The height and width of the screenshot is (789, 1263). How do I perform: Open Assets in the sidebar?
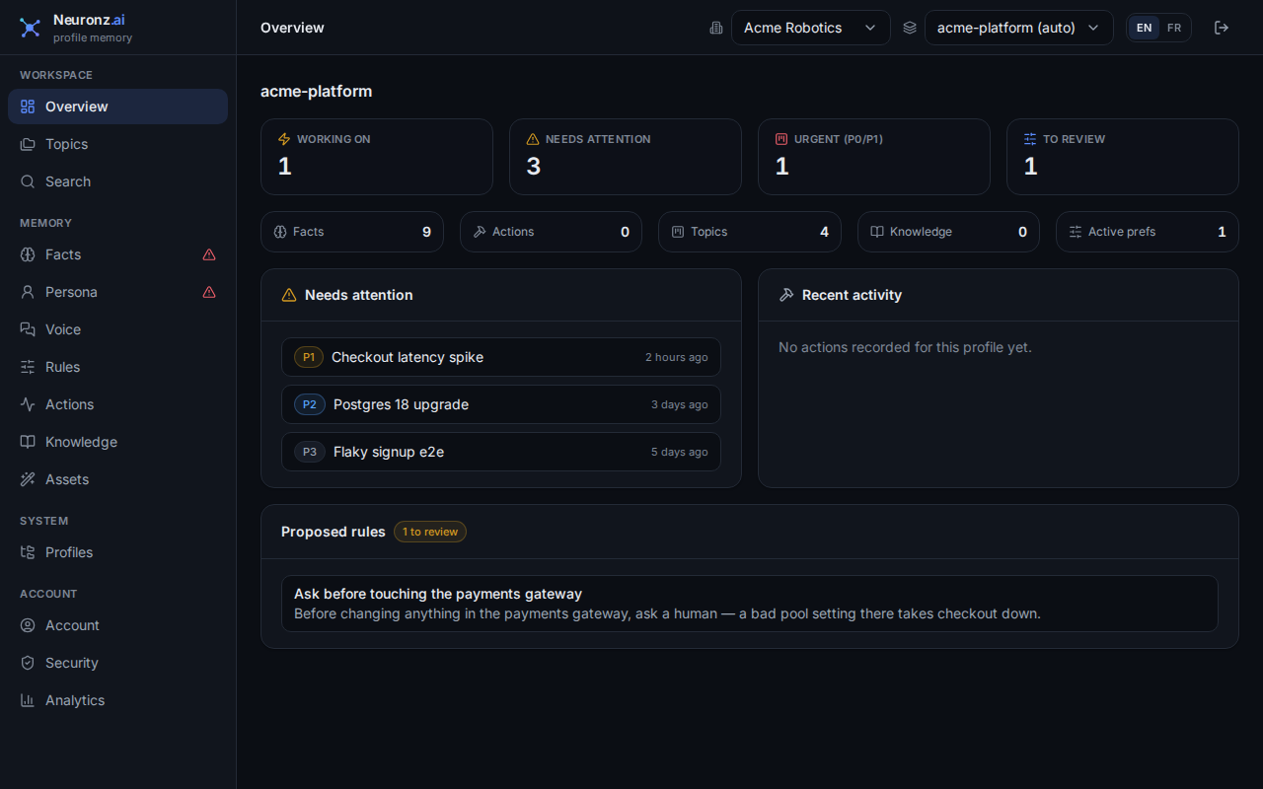tap(117, 479)
